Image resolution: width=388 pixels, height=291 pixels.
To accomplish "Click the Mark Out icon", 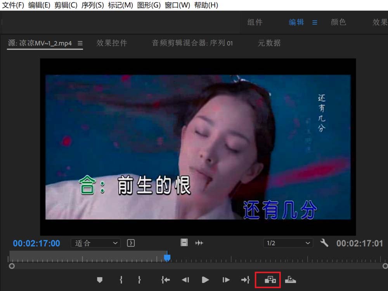I will (139, 280).
